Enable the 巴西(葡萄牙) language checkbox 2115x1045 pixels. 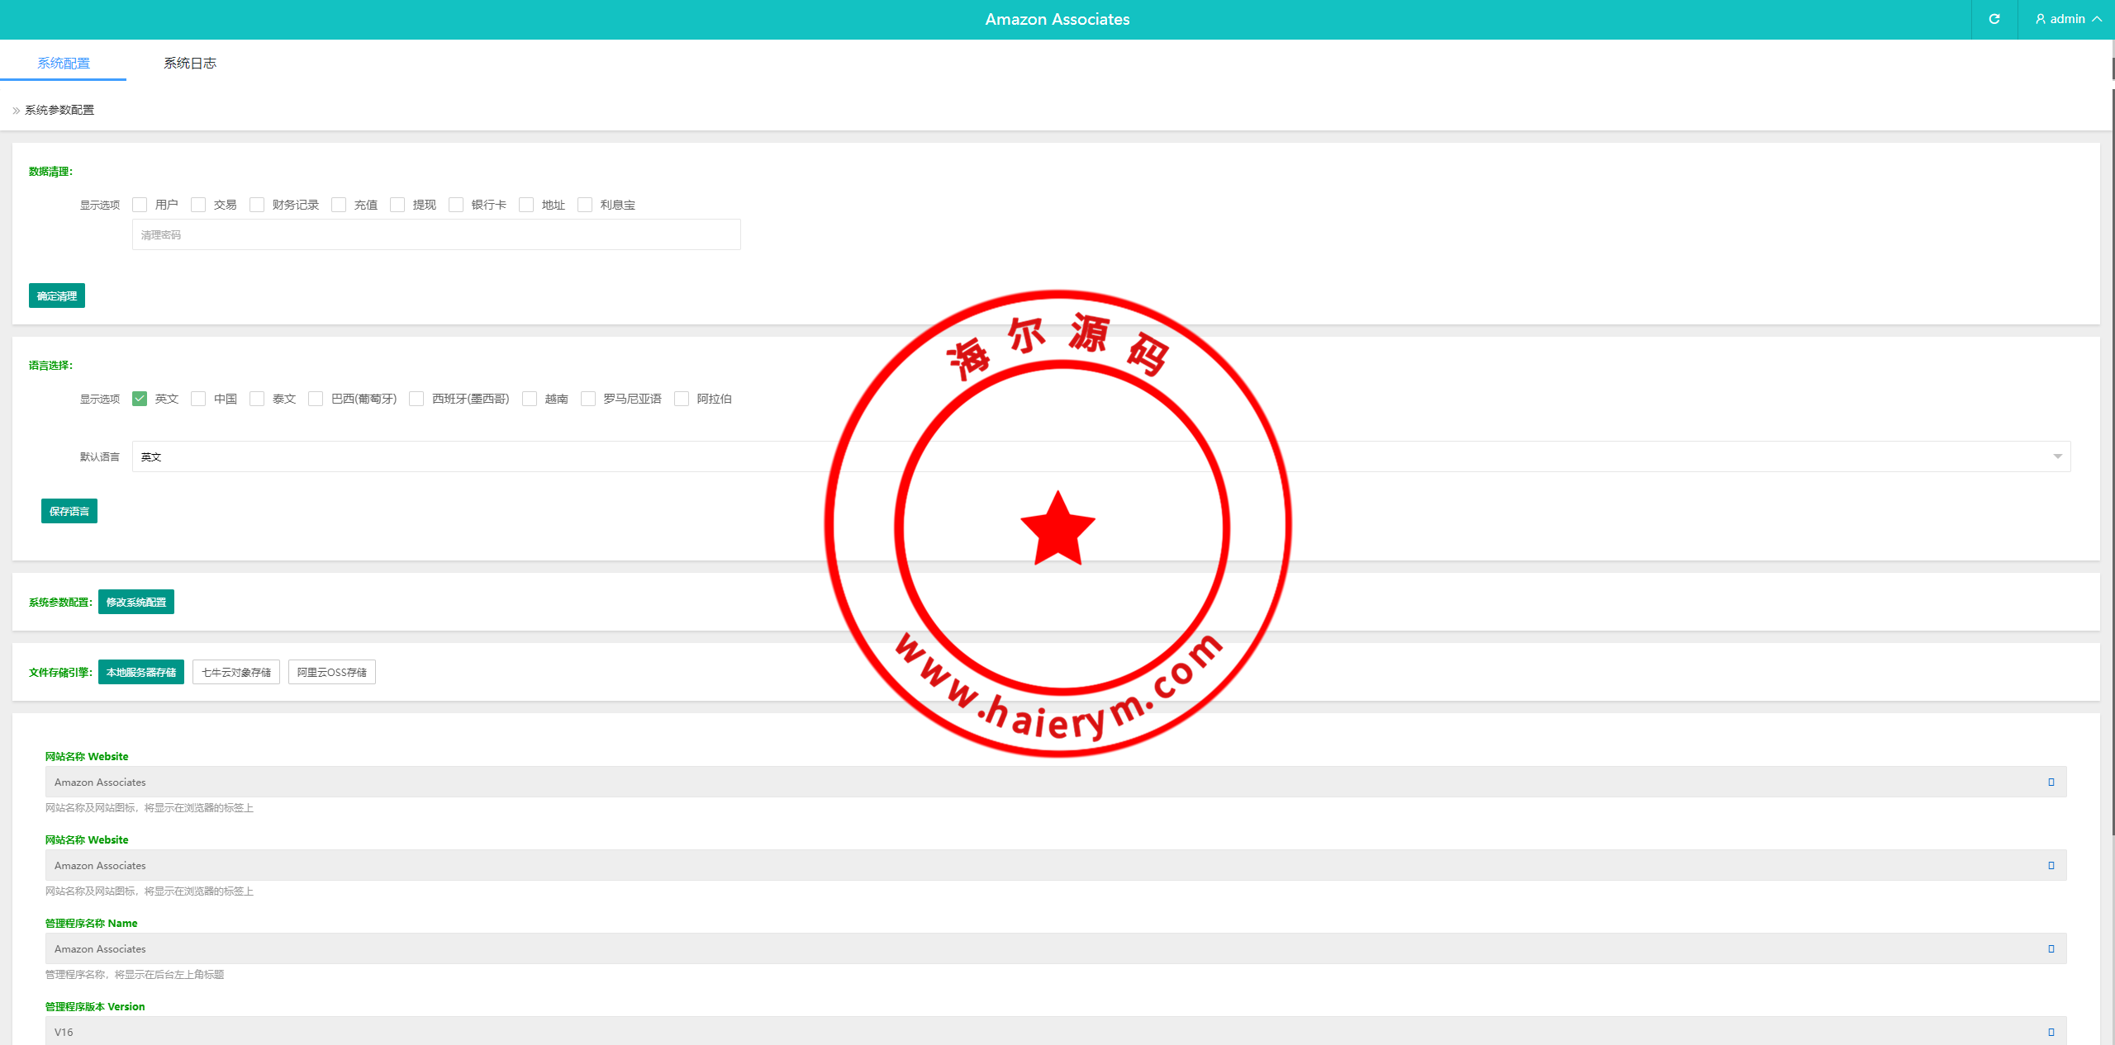316,399
